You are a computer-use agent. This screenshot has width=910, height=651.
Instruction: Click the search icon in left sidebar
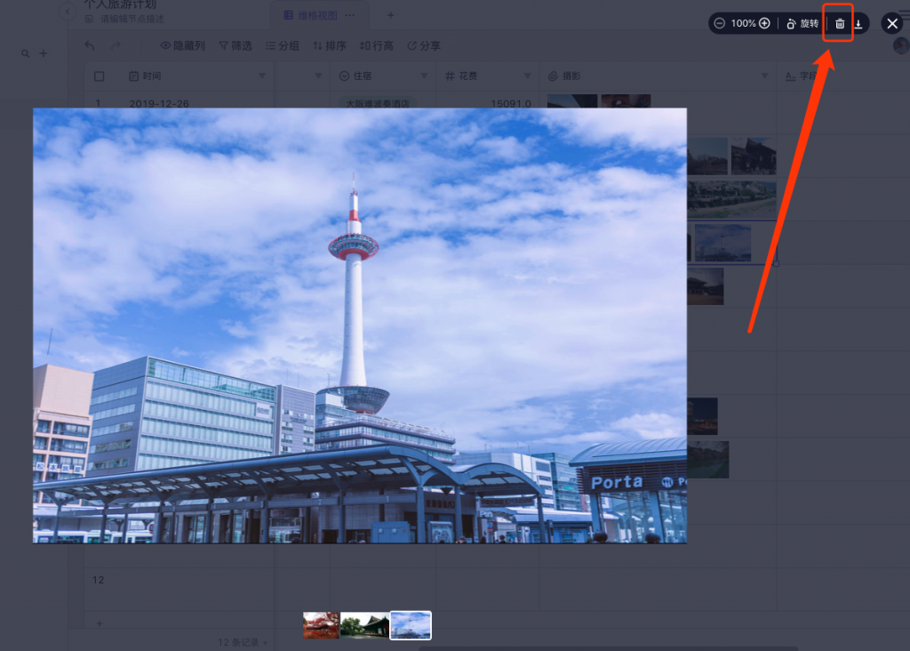point(26,53)
